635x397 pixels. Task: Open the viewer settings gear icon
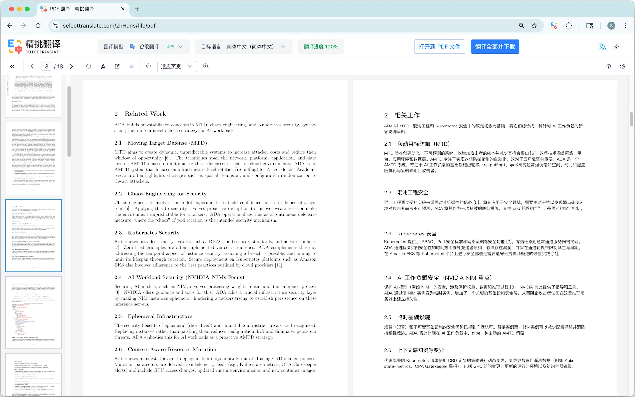pos(623,66)
